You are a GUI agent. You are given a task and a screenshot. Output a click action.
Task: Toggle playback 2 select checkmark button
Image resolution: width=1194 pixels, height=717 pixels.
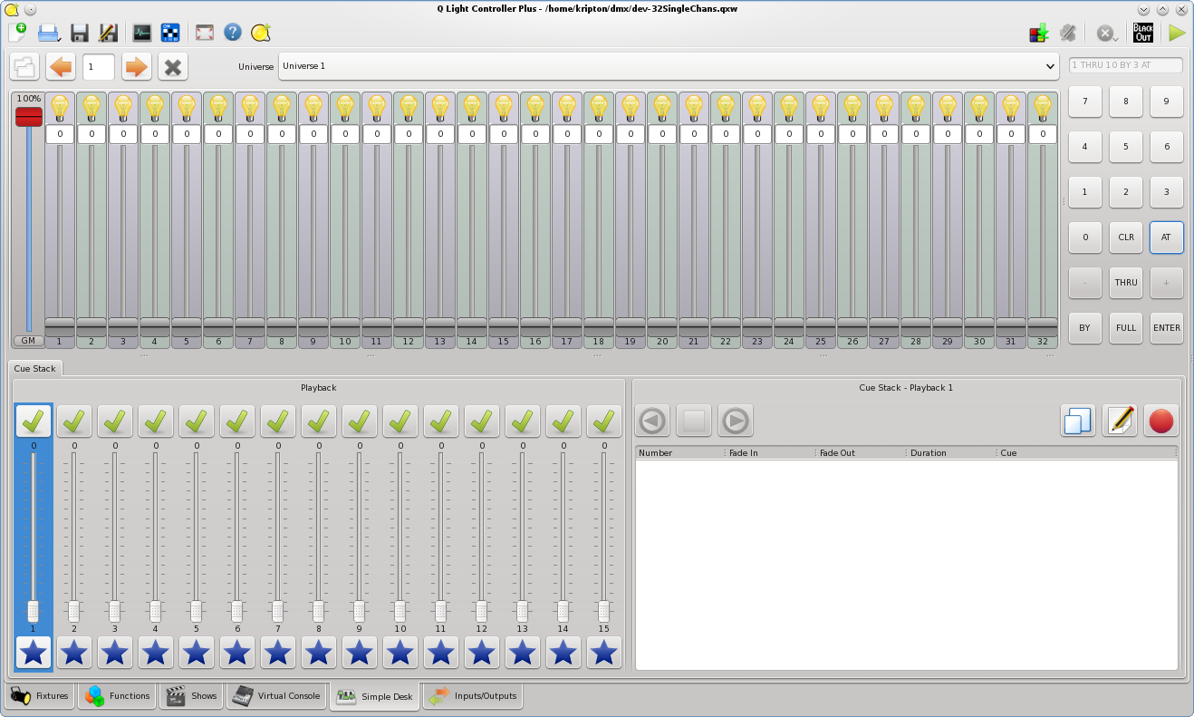74,421
